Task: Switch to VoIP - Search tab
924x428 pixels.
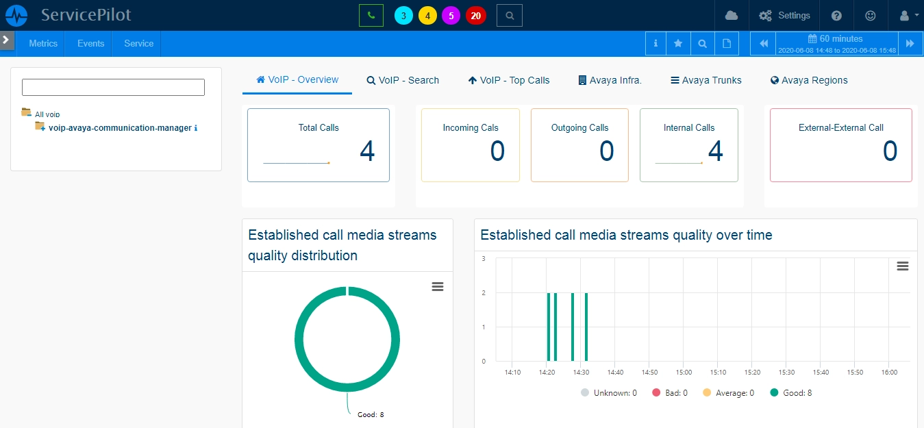Action: (403, 80)
